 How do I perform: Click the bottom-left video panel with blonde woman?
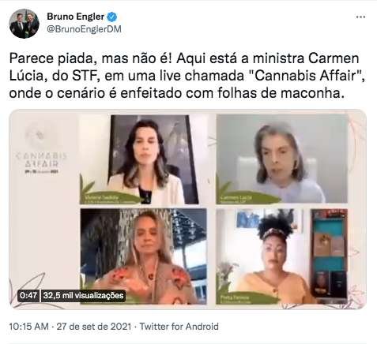(143, 256)
